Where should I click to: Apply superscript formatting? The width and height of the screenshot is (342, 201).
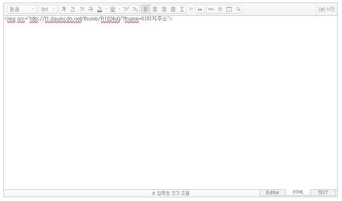tap(126, 9)
